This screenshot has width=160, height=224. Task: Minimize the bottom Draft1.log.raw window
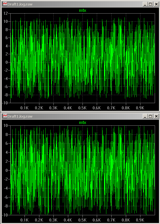(x=145, y=116)
